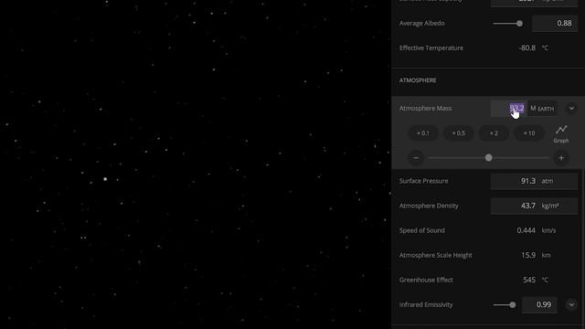This screenshot has width=585, height=329.
Task: Click the Effective Temperature value -80.8
Action: pos(527,48)
